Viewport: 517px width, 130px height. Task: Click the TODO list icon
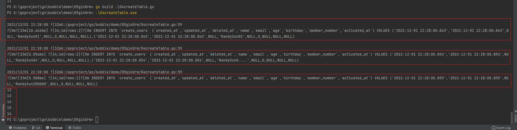pyautogui.click(x=70, y=128)
